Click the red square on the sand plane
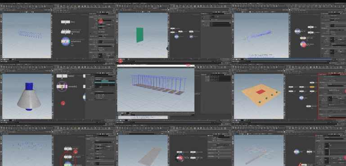The height and width of the screenshot is (166, 346). pos(261,92)
